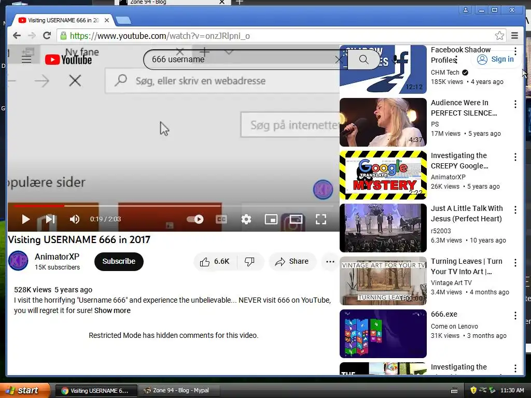Viewport: 531px width, 398px height.
Task: Open the Turning Leaves vintage art thumbnail
Action: tap(383, 281)
